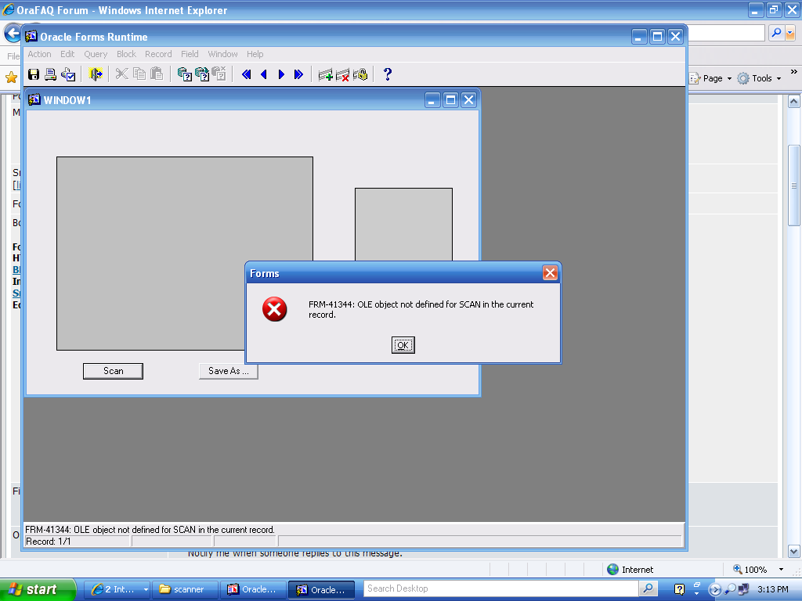Click the active Oracle Forms taskbar button

322,589
